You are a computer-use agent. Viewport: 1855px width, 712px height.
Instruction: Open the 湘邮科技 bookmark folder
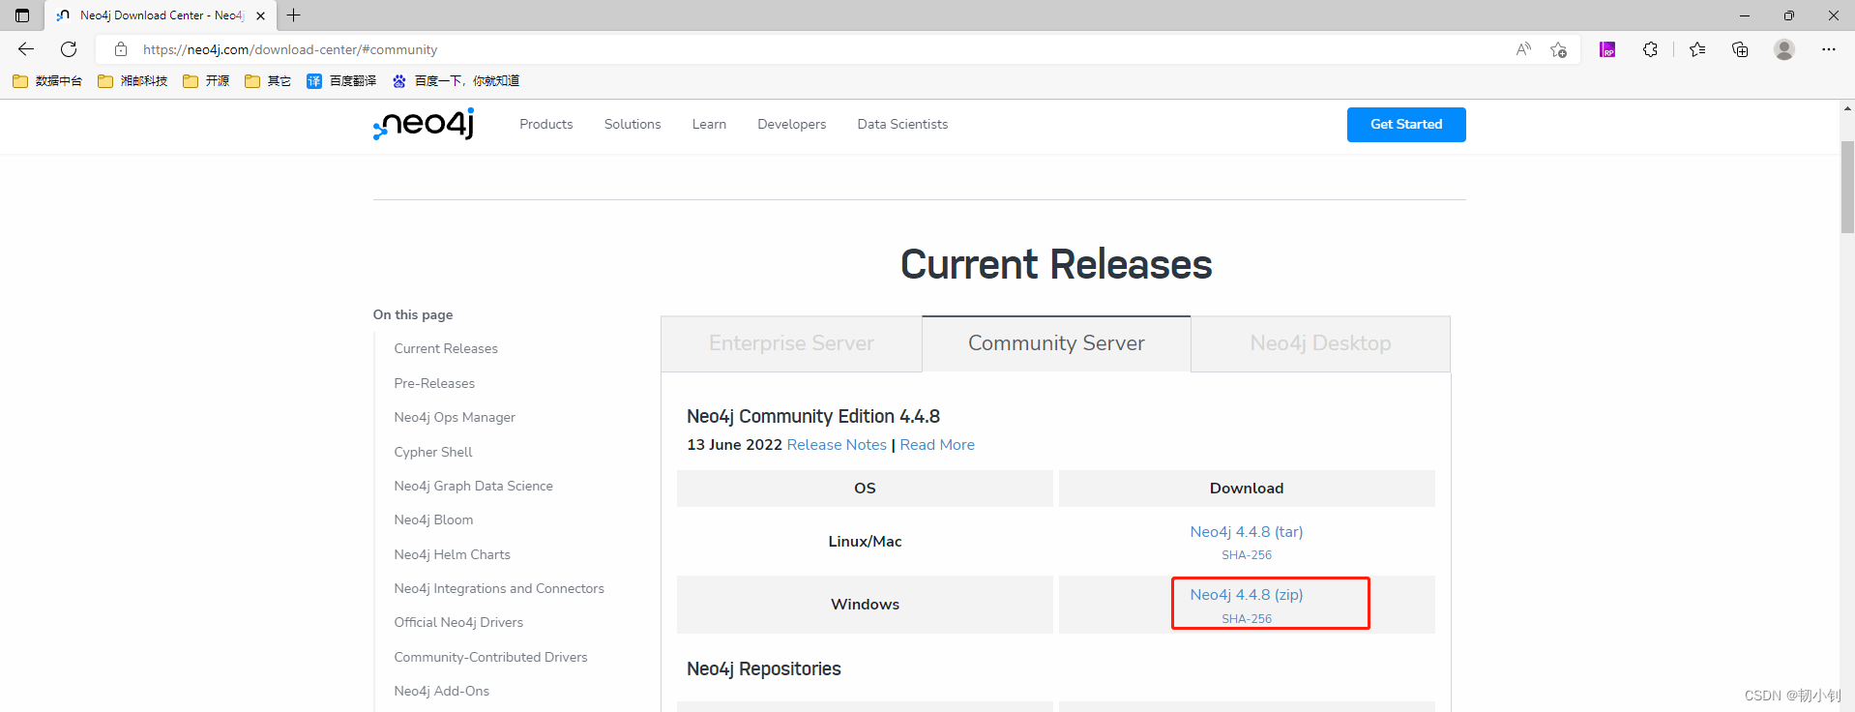[x=132, y=81]
